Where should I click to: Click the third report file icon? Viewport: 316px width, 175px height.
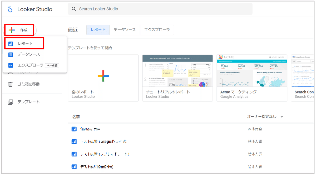click(74, 154)
